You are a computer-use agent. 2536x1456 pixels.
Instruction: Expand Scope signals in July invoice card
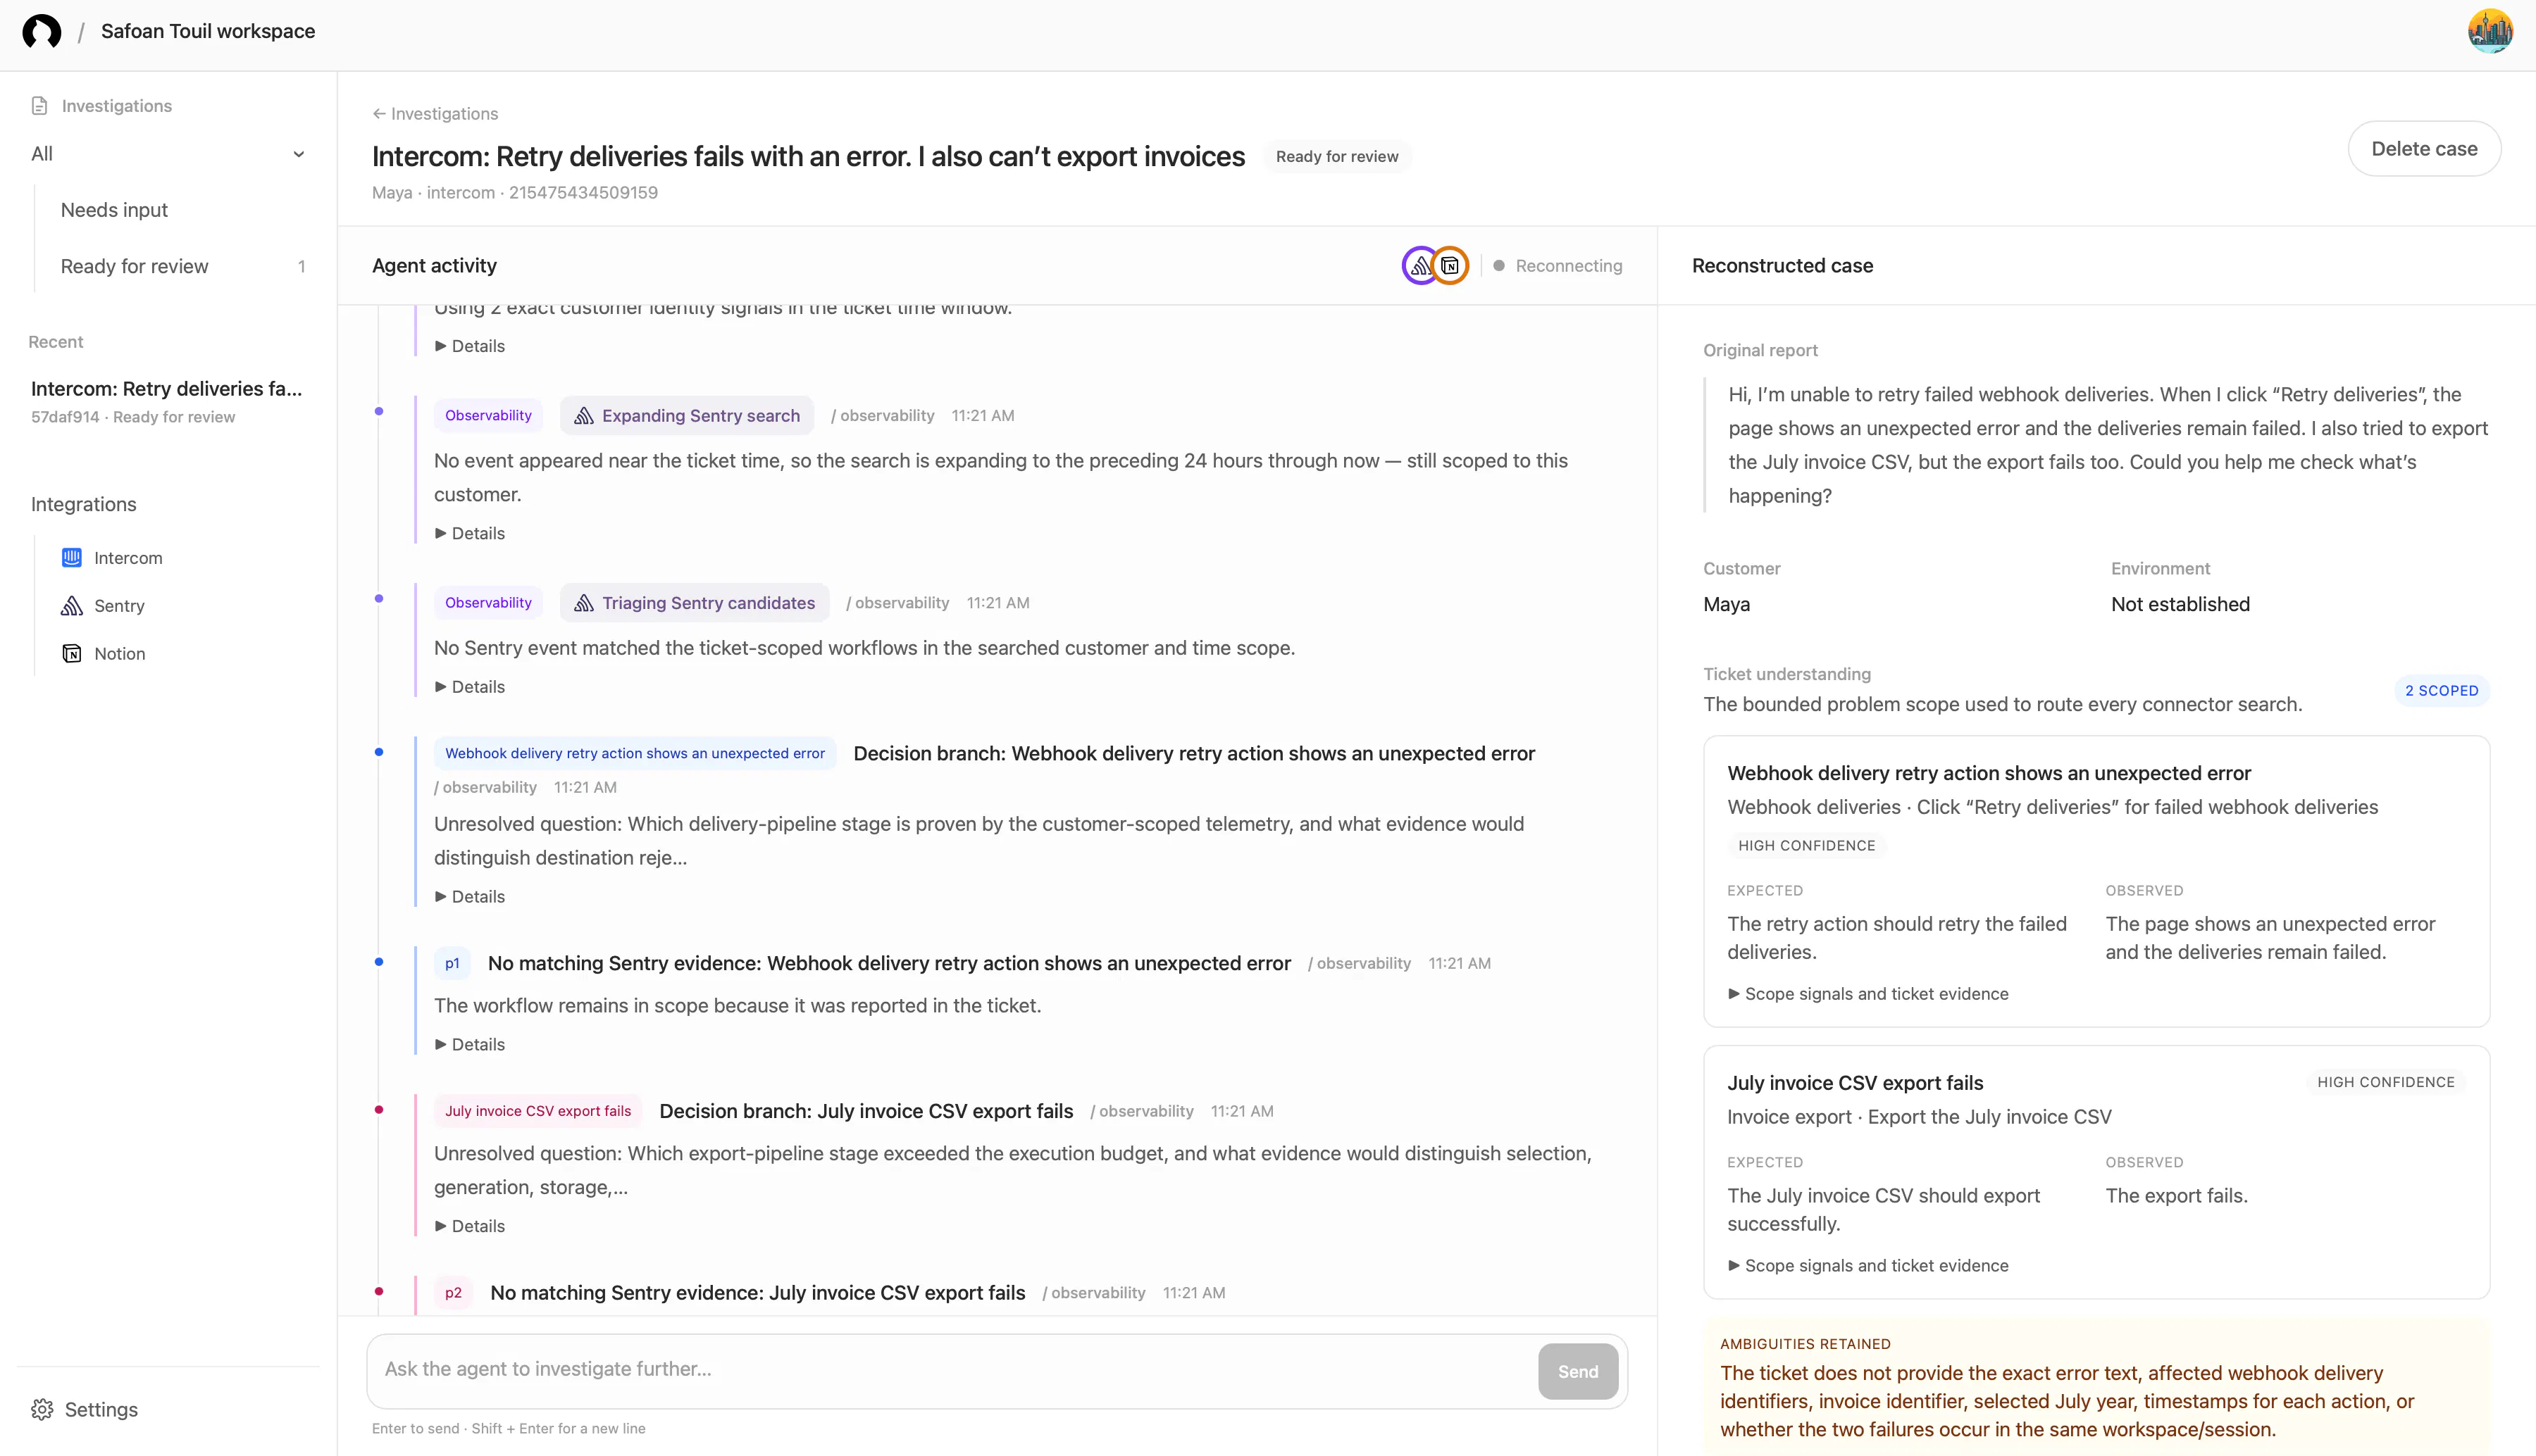(x=1867, y=1266)
